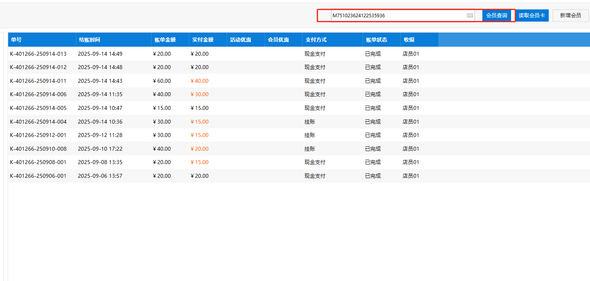Select order K-401266-250906-001 row

tap(38, 176)
